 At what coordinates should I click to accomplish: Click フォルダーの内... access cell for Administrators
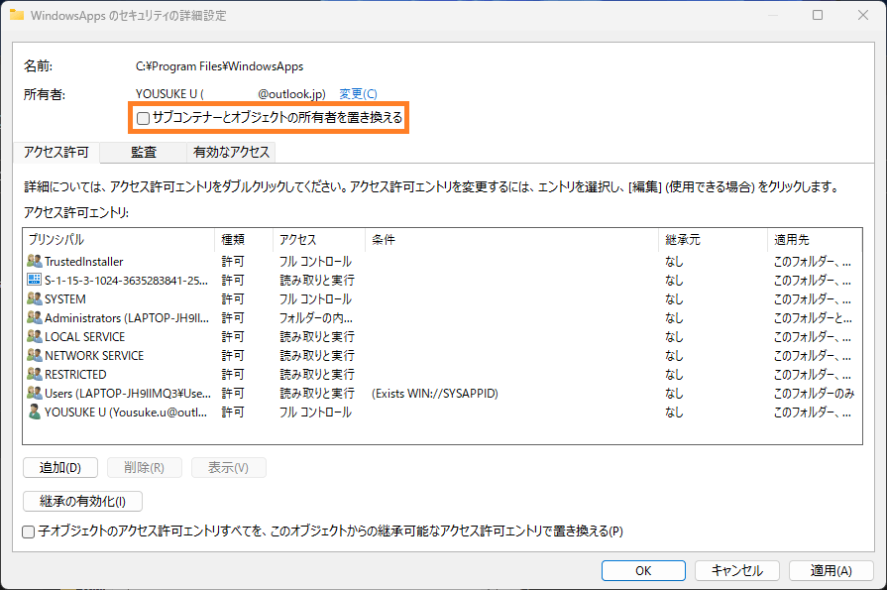click(x=316, y=317)
